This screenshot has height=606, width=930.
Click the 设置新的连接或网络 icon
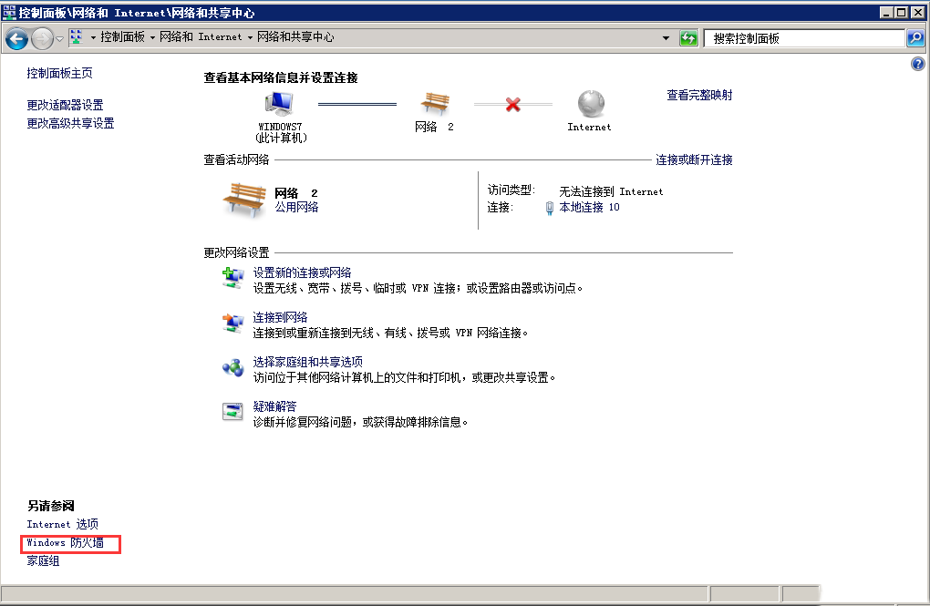[233, 278]
